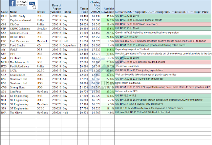Click remark 'Road to recovery'
Viewport: 212px width, 145px height.
pos(149,24)
